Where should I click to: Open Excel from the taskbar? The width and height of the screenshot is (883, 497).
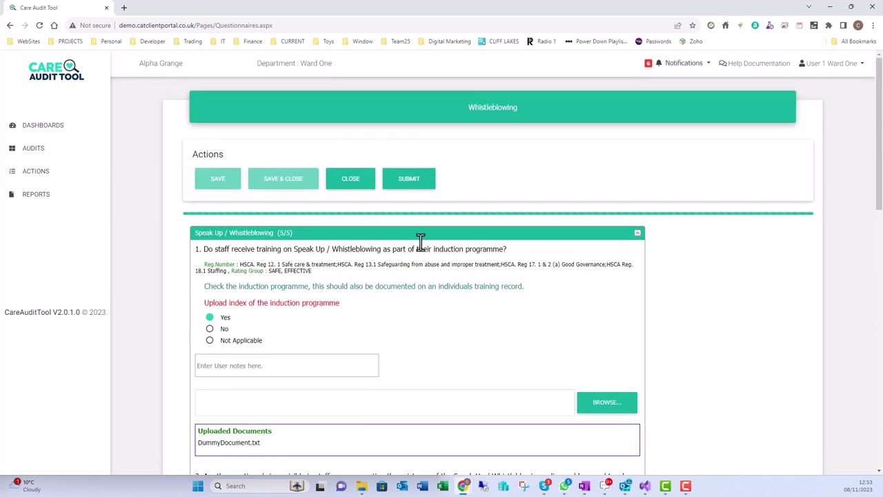[443, 486]
